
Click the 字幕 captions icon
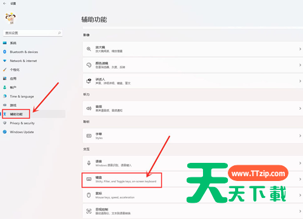89,136
